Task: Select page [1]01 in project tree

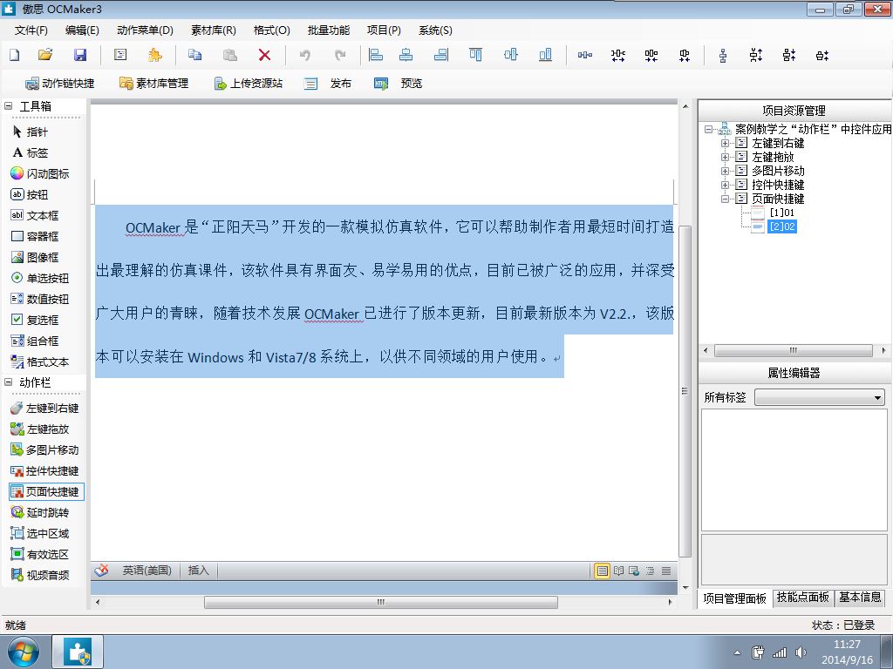Action: tap(774, 213)
